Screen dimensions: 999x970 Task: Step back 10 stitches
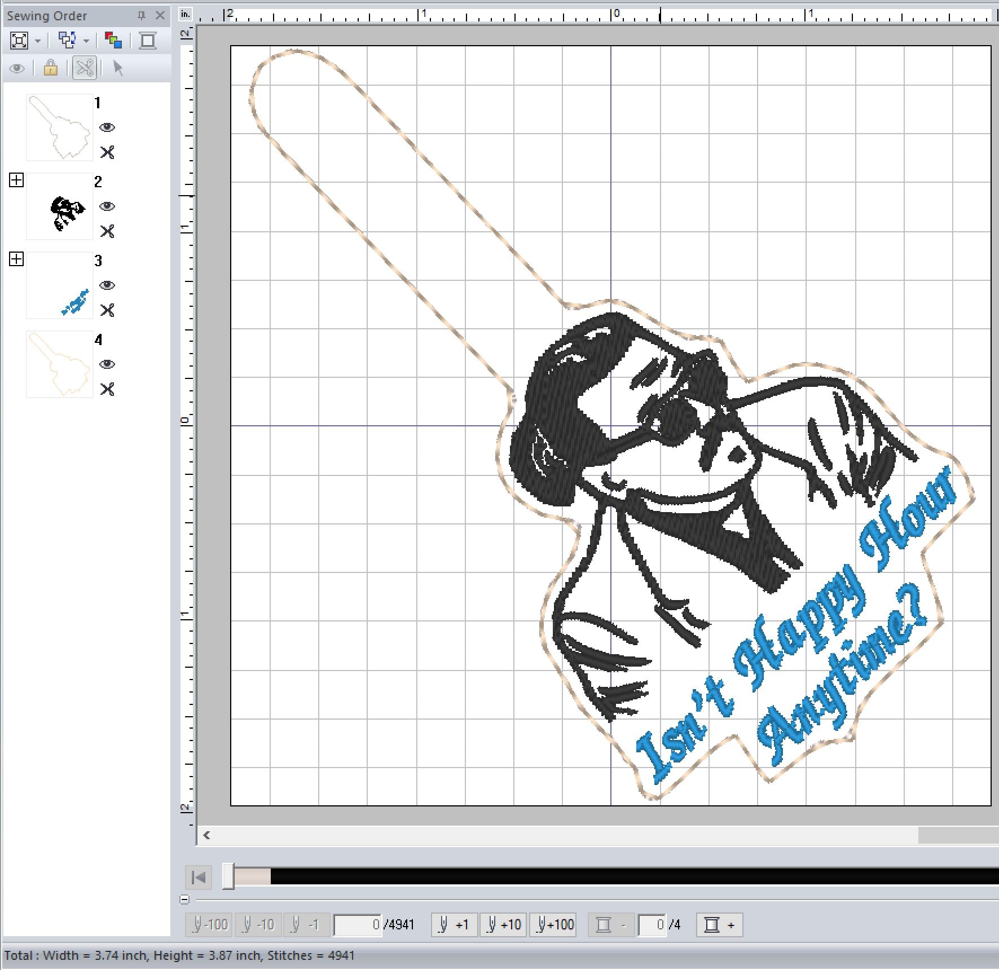pos(258,924)
